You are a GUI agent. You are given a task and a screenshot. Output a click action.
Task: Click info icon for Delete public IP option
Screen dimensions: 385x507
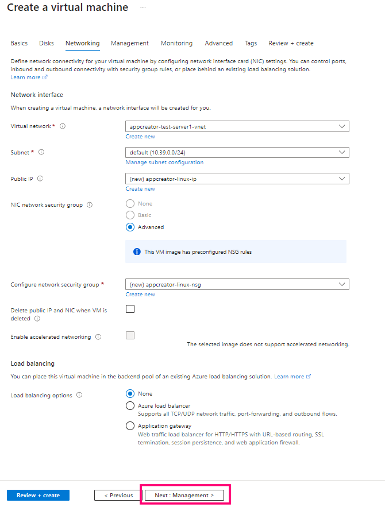click(37, 319)
